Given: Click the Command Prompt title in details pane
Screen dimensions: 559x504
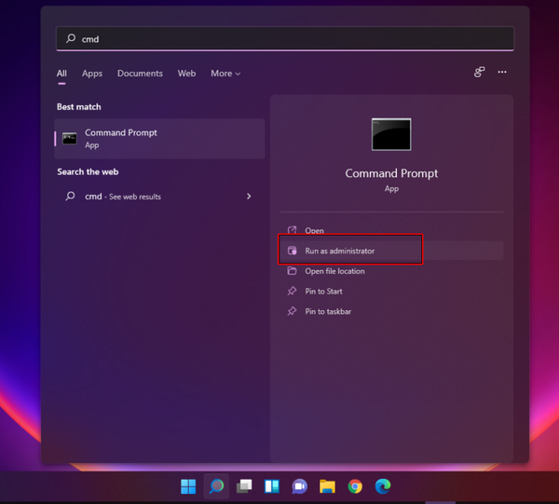Looking at the screenshot, I should point(391,173).
